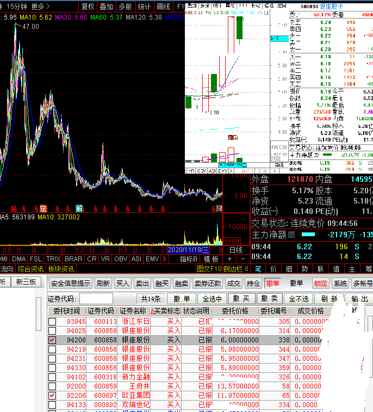The image size is (373, 412).
Task: Open the 卖券还款 repayment panel
Action: click(208, 284)
